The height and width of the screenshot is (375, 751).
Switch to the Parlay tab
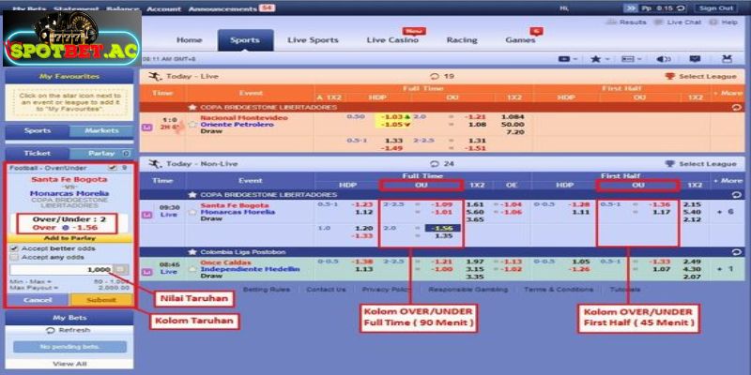pyautogui.click(x=101, y=154)
